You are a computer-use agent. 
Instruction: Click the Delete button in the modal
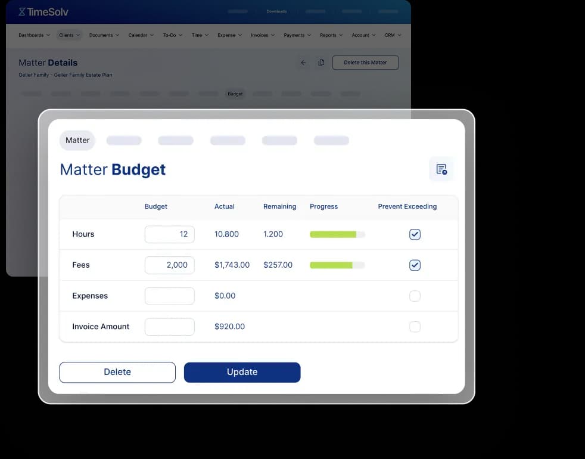tap(117, 372)
